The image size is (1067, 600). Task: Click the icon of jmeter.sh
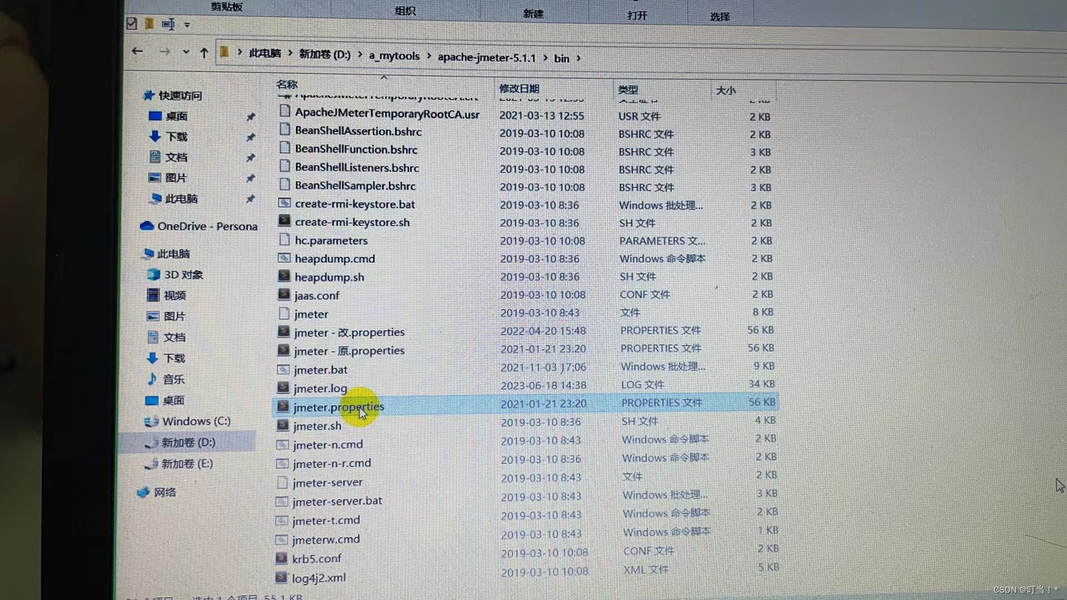[x=283, y=426]
